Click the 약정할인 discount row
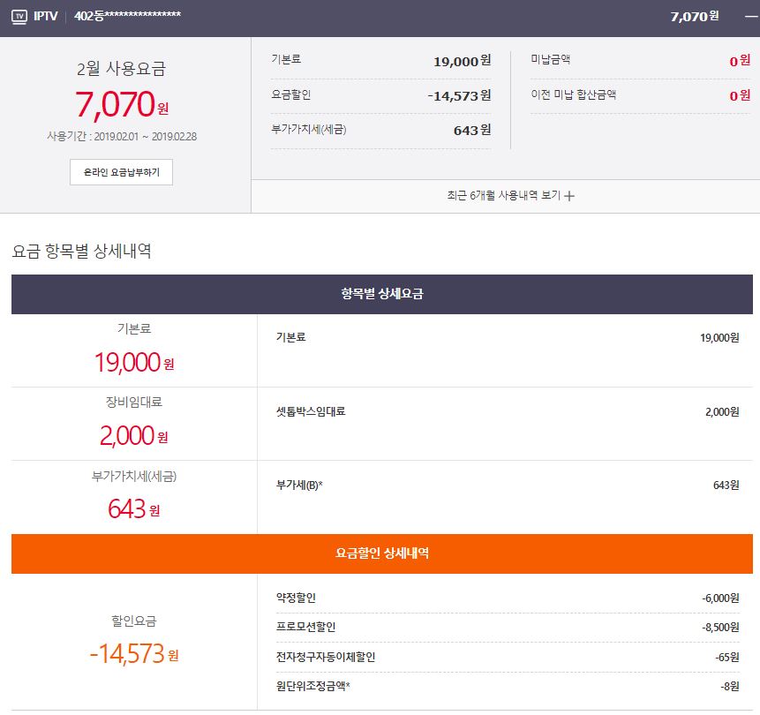 [x=507, y=598]
